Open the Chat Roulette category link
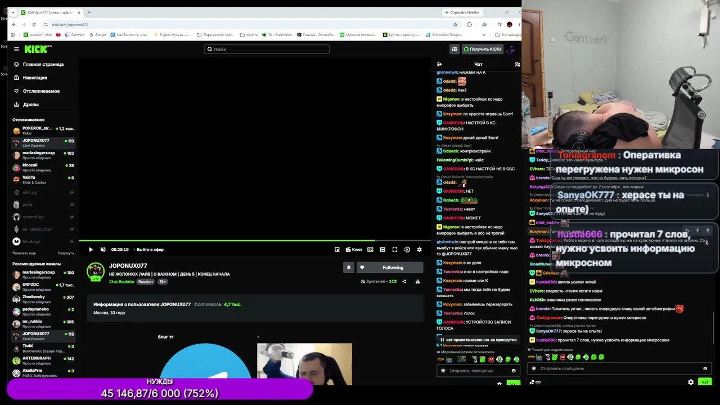Screen dimensions: 720x405 121,282
